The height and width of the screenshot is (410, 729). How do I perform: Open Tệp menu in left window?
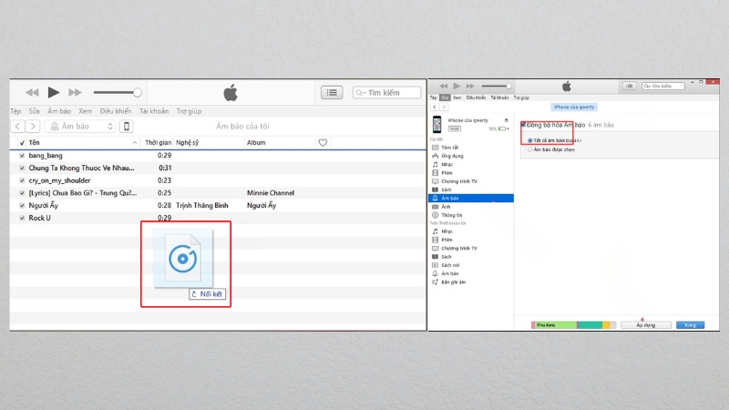pyautogui.click(x=15, y=111)
